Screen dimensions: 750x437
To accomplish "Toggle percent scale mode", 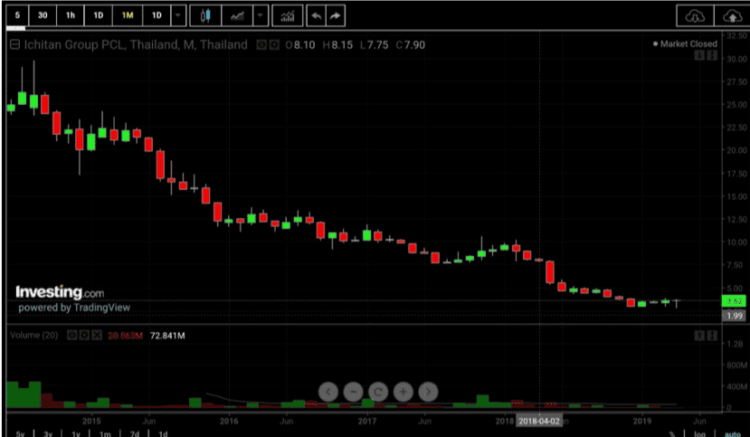I will pyautogui.click(x=672, y=433).
